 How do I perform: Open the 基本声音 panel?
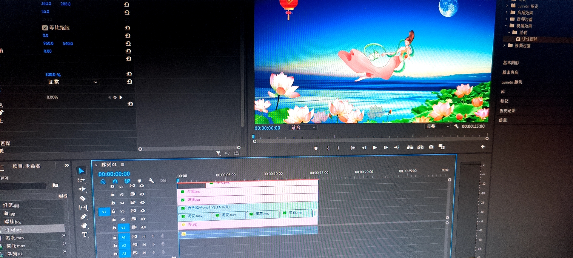pyautogui.click(x=510, y=72)
